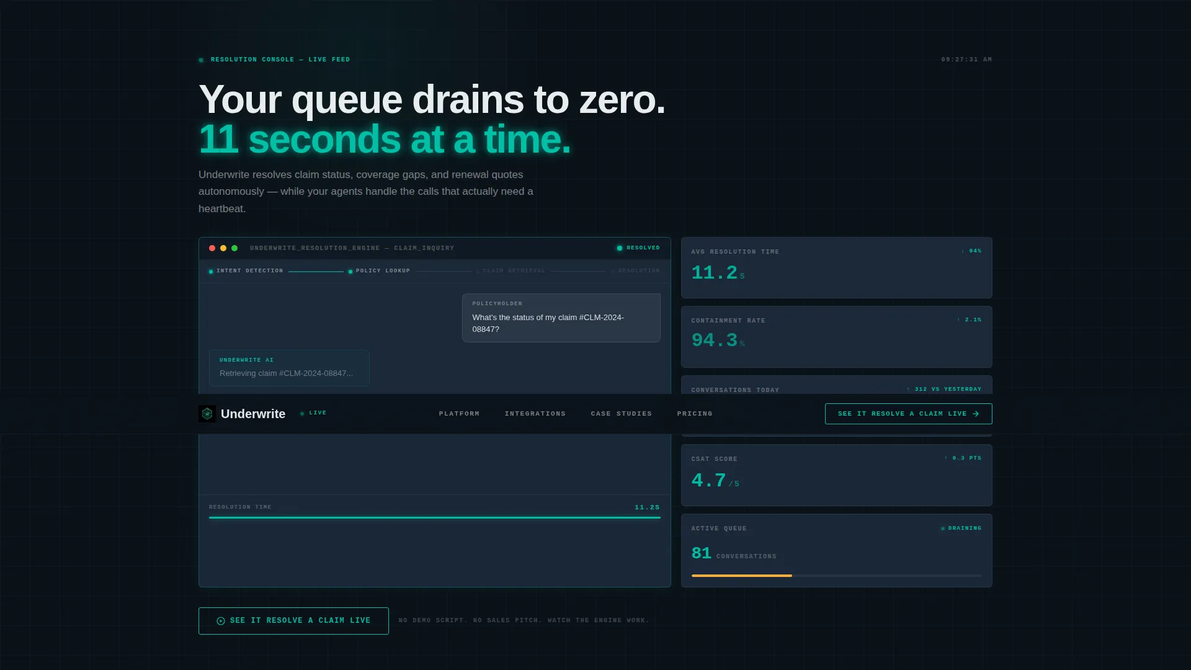The width and height of the screenshot is (1191, 670).
Task: Click the 0.3 pts CSAT change indicator
Action: click(963, 458)
